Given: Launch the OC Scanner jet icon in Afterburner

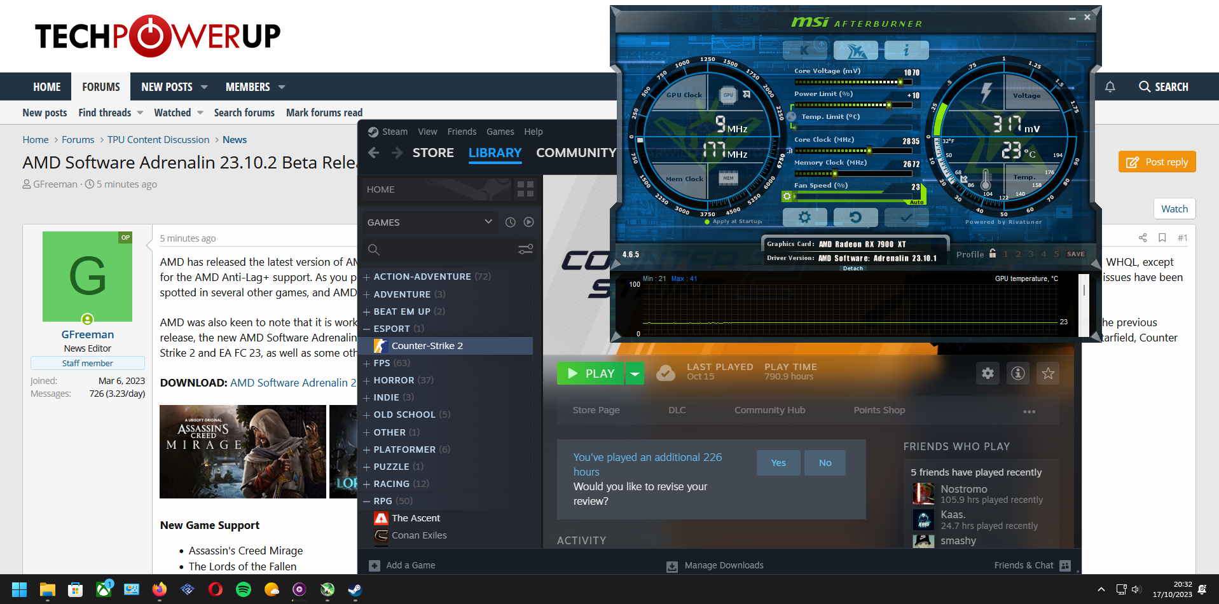Looking at the screenshot, I should (x=855, y=50).
